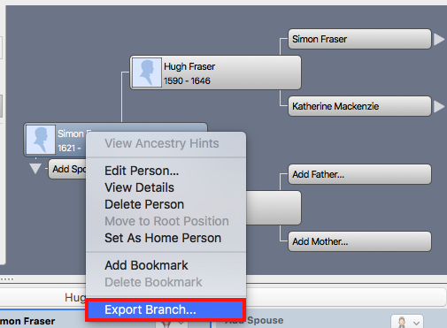Select Set As Home Person
Screen dimensions: 447x328
pos(163,238)
